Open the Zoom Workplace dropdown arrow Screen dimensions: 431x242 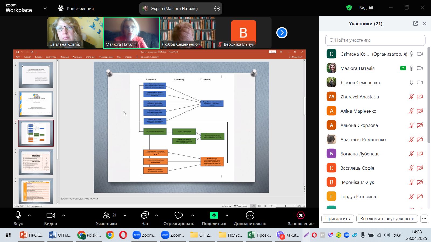(x=45, y=8)
